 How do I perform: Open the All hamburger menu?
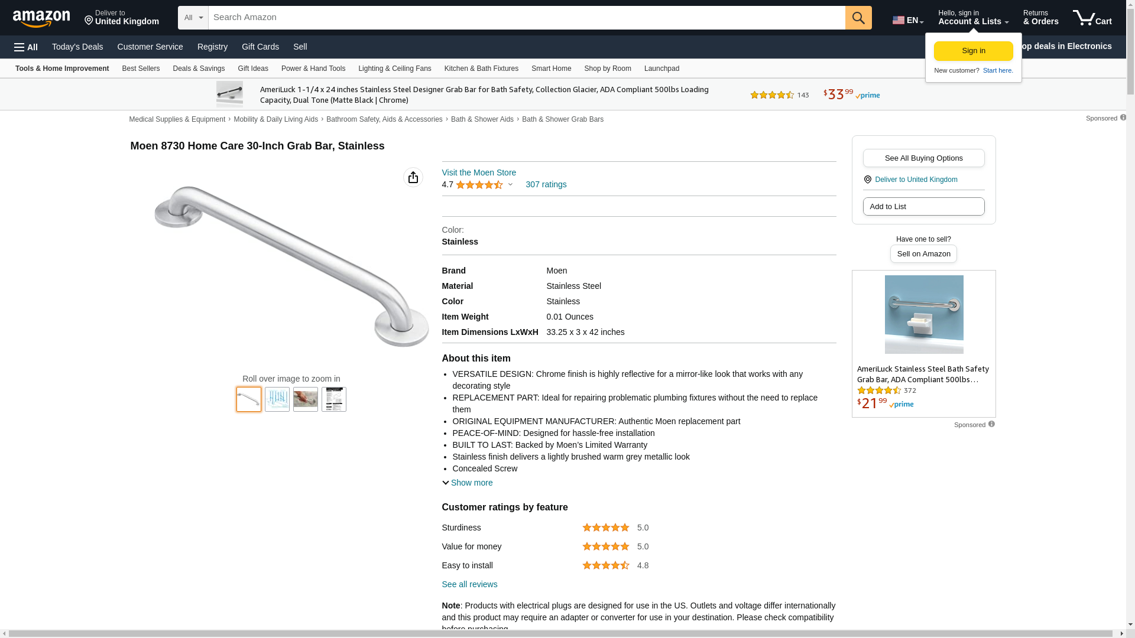coord(26,47)
